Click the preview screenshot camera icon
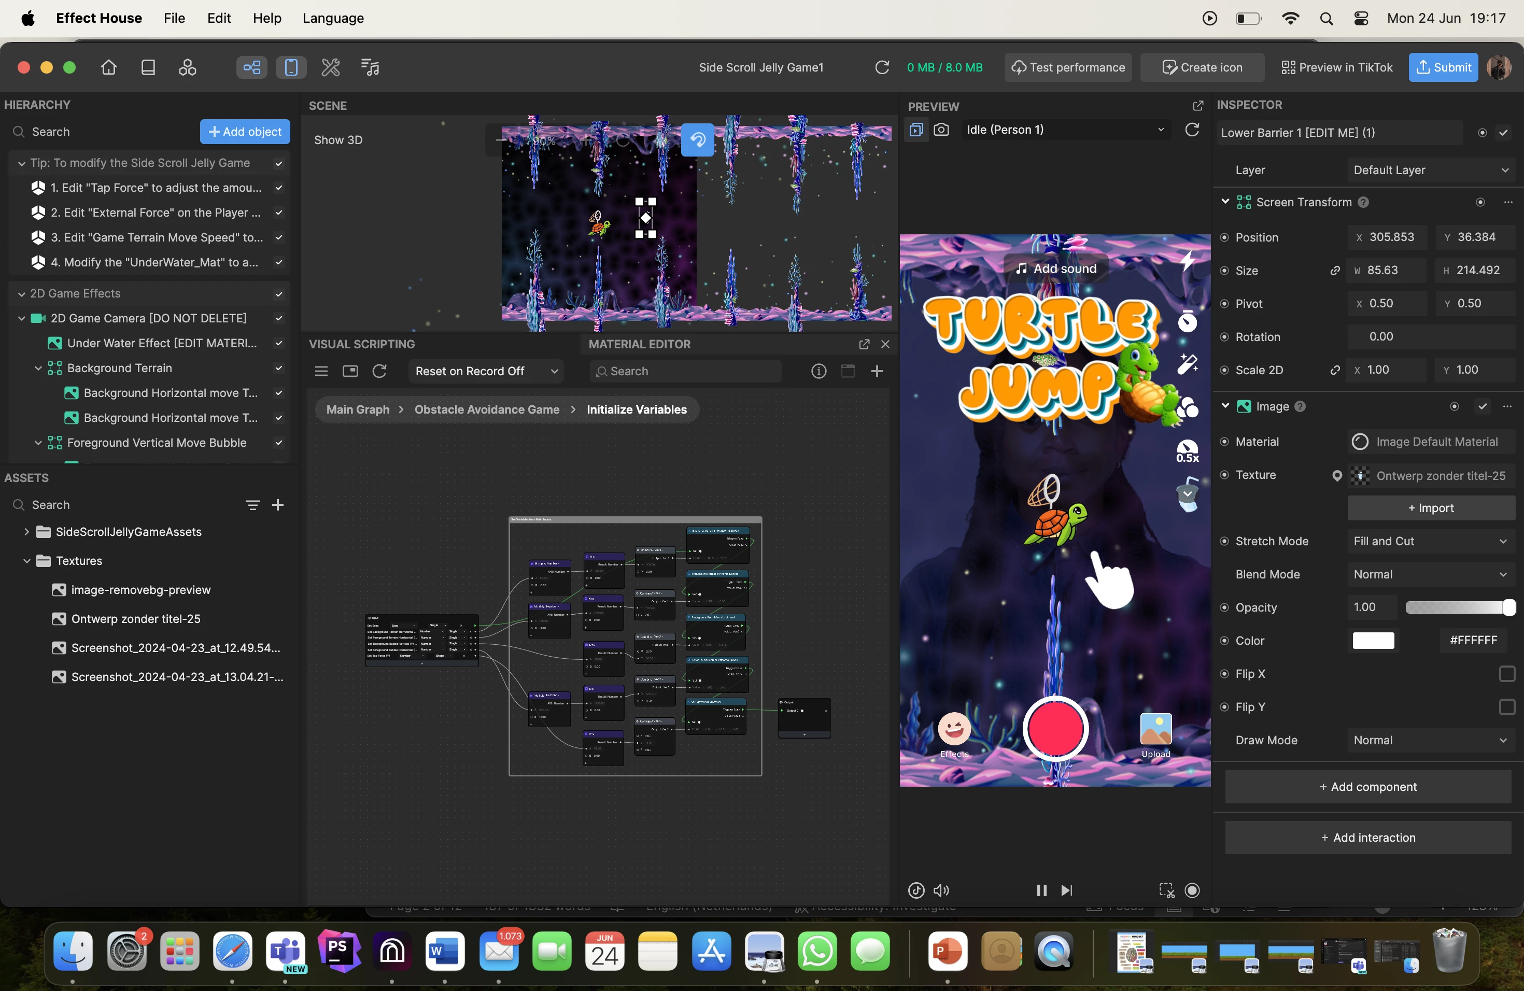1524x991 pixels. point(941,130)
